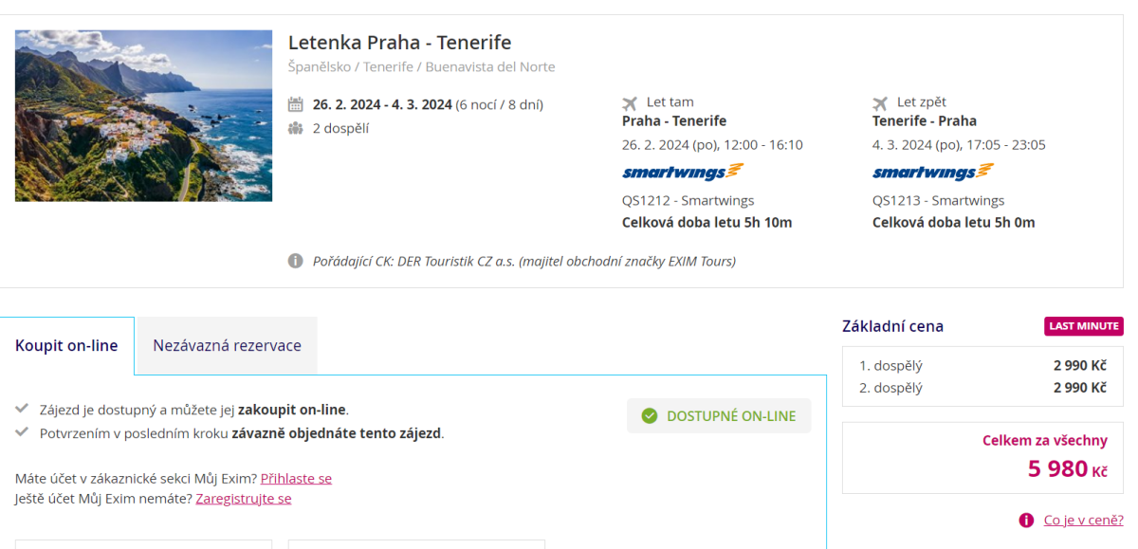1138x549 pixels.
Task: Open the Co je v ceně? link
Action: 1083,520
